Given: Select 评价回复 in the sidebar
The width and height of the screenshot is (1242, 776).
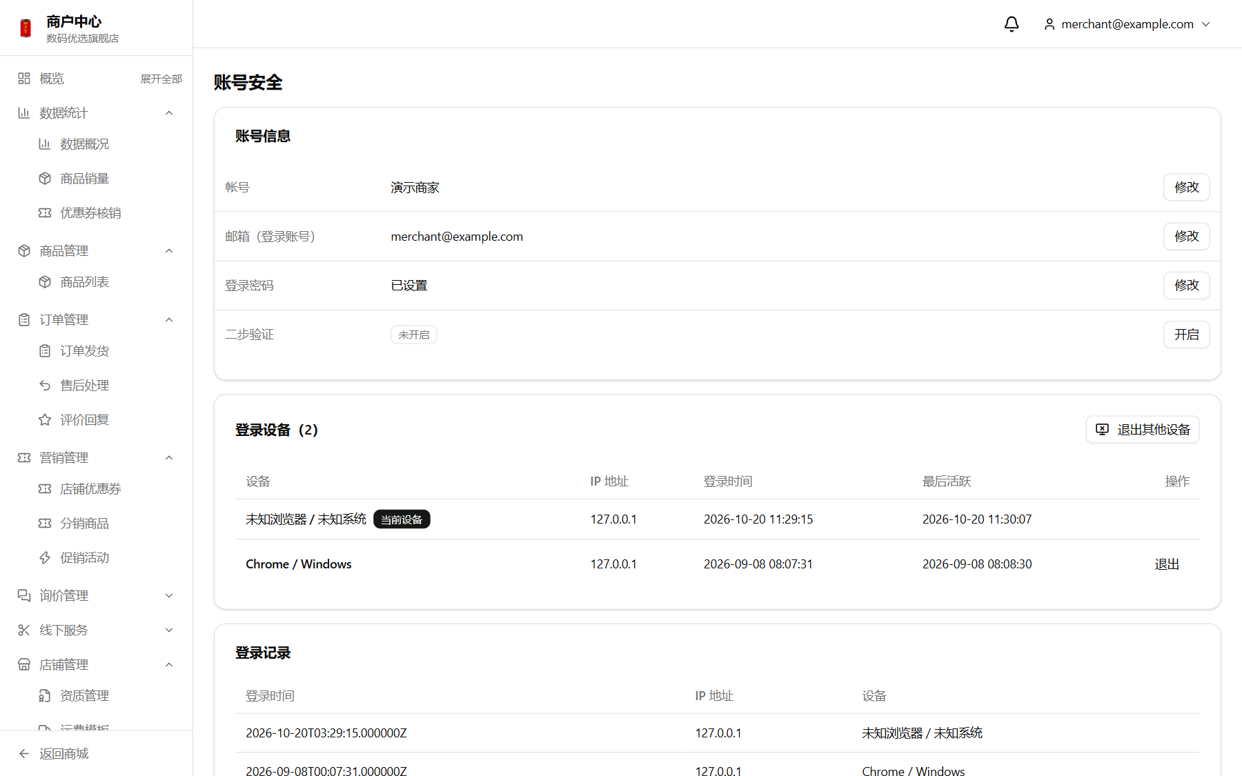Looking at the screenshot, I should (x=84, y=420).
